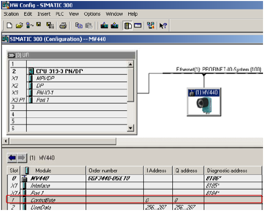Open the Help menu
Screen dimensions: 268x213
coord(133,14)
